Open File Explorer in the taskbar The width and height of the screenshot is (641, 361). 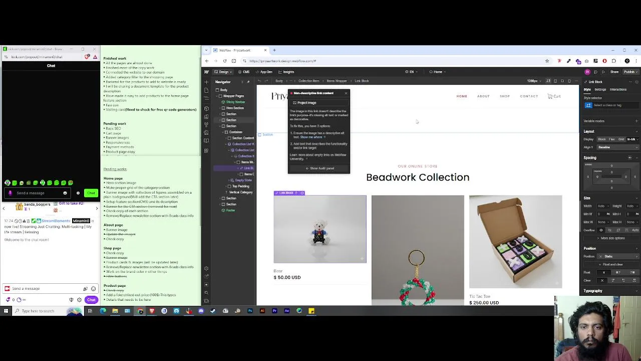(x=115, y=311)
